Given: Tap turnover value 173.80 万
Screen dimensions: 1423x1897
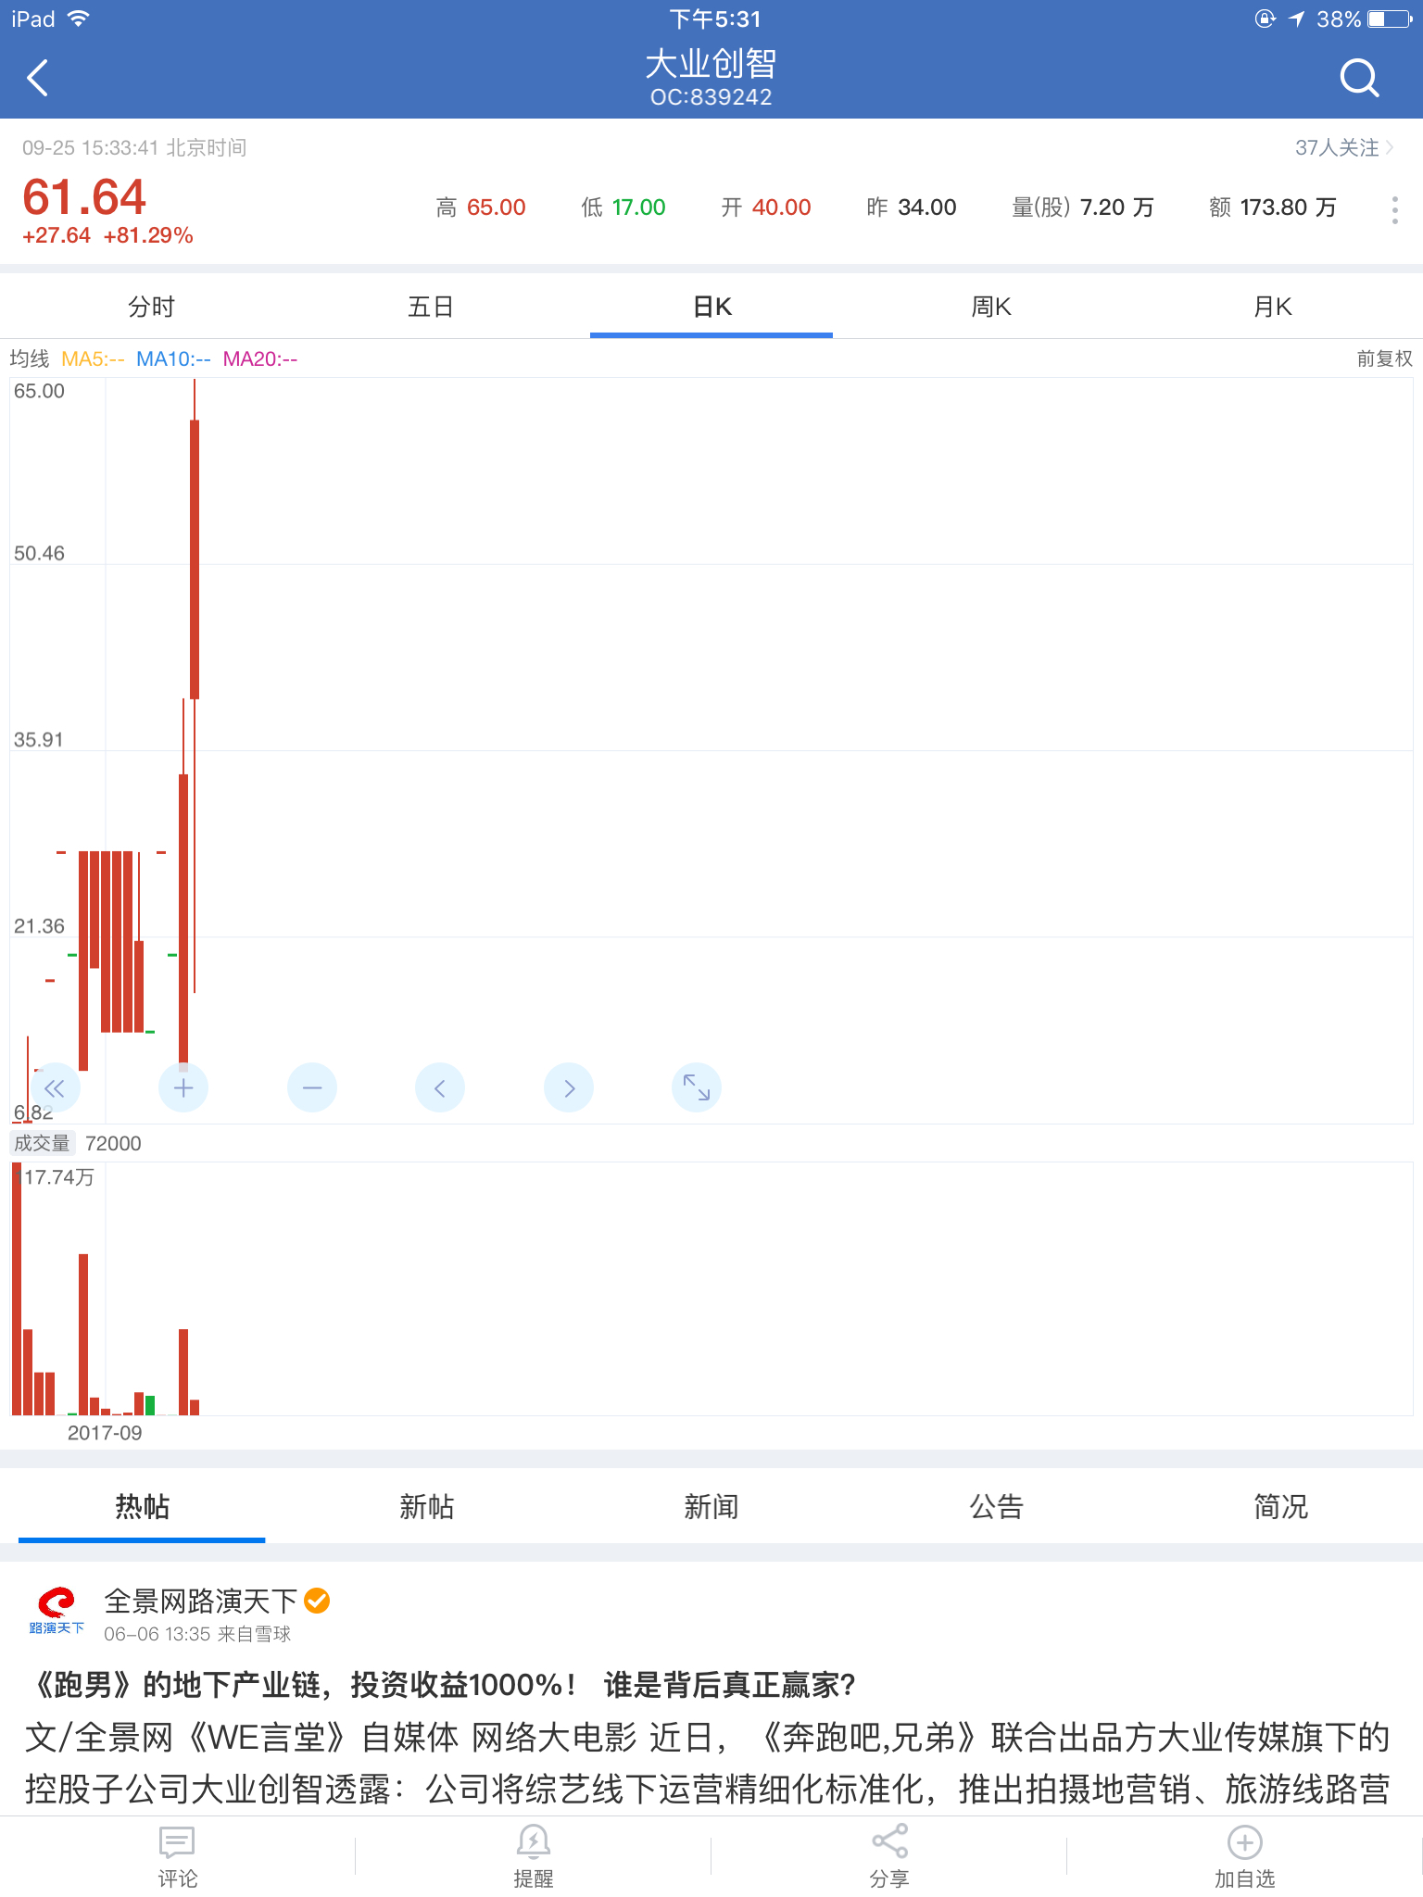Looking at the screenshot, I should click(1289, 207).
